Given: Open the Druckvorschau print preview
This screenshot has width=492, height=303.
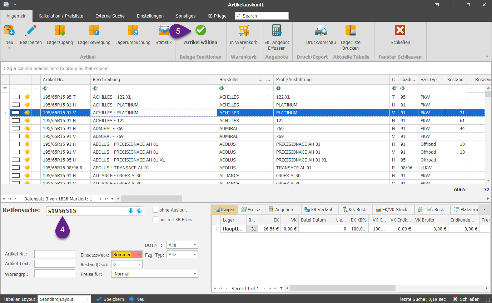Looking at the screenshot, I should point(321,31).
